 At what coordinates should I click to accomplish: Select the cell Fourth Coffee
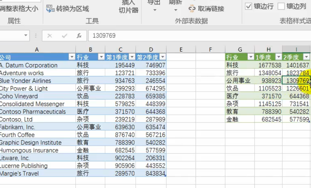[38, 135]
